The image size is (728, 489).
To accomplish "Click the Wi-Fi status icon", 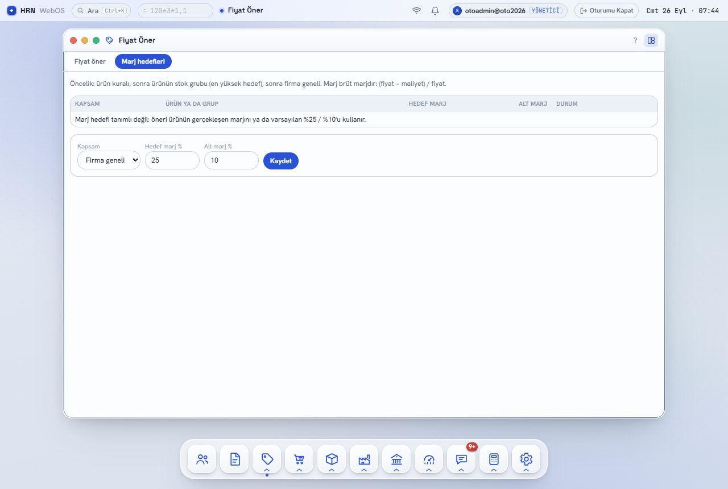I will click(x=417, y=10).
